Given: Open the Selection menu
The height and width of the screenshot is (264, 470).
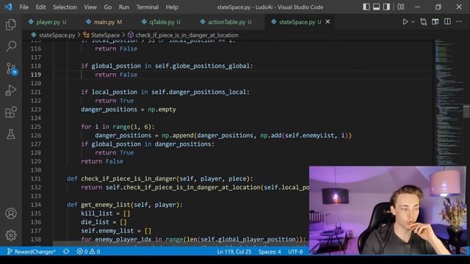Looking at the screenshot, I should [65, 7].
